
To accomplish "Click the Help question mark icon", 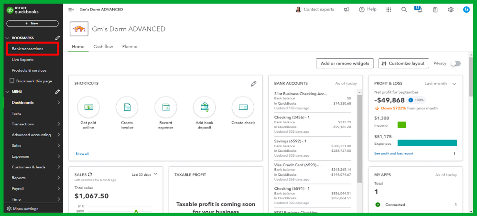I will [x=361, y=10].
